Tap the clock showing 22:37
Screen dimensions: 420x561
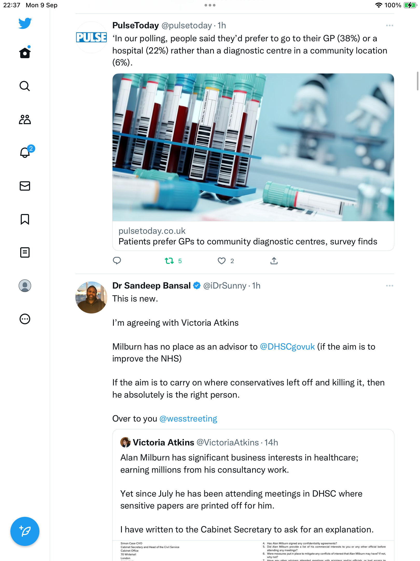(x=12, y=5)
